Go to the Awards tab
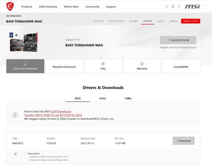 (x=173, y=21)
